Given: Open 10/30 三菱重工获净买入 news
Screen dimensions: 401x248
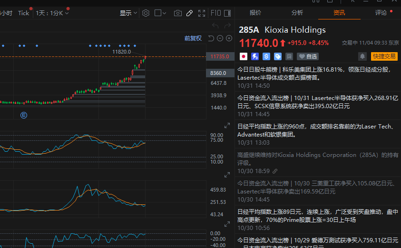Looking at the screenshot, I should [318, 191].
